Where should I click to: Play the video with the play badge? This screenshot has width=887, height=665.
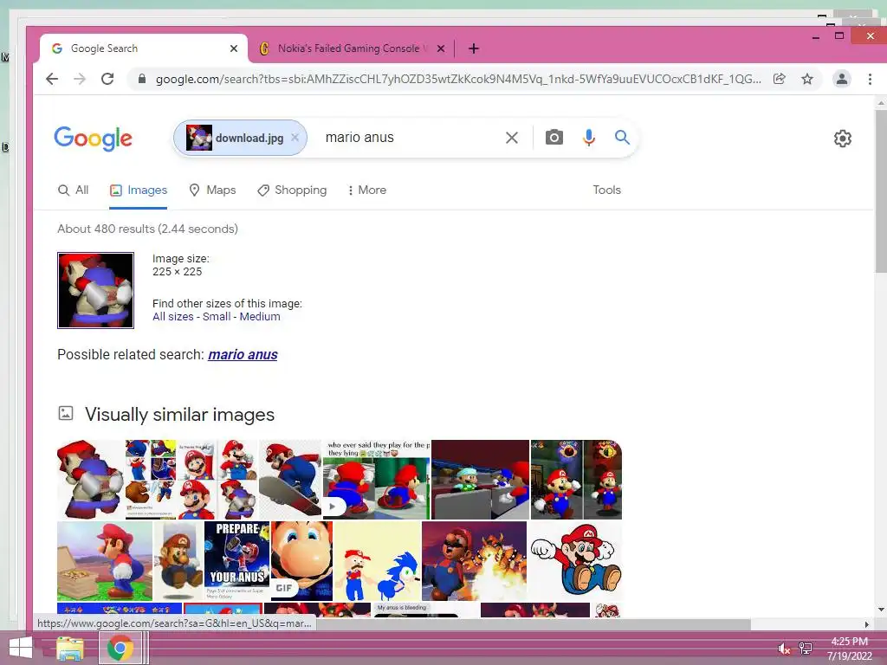(334, 507)
